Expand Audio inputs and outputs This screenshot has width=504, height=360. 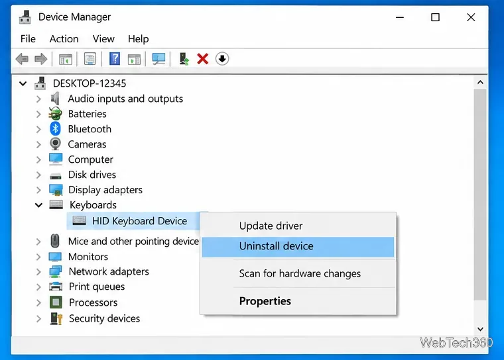38,99
